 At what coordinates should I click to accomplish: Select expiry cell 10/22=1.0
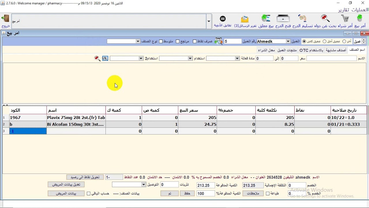pos(349,118)
